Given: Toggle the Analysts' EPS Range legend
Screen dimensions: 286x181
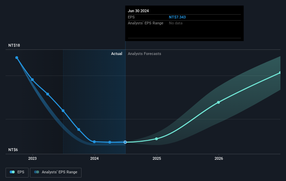Looking at the screenshot, I should click(56, 172).
